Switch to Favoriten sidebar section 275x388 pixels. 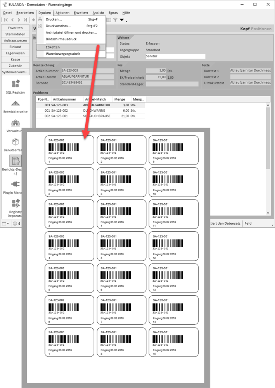pos(16,28)
